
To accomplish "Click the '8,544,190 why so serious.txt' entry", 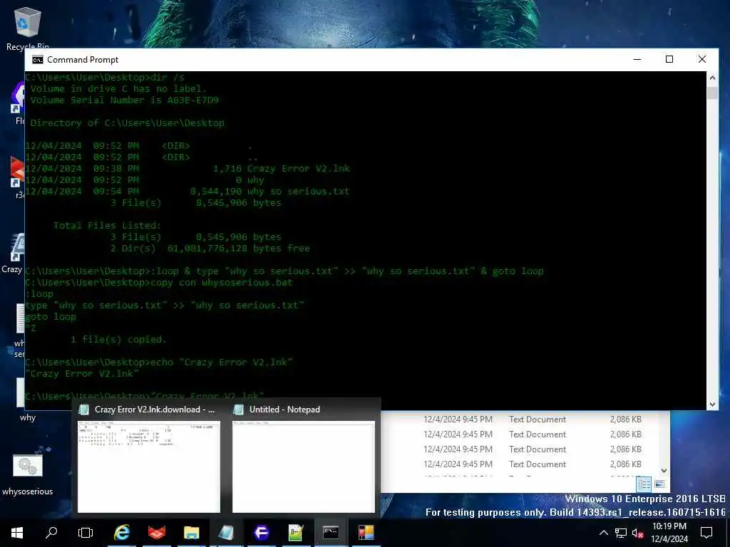I will 269,191.
